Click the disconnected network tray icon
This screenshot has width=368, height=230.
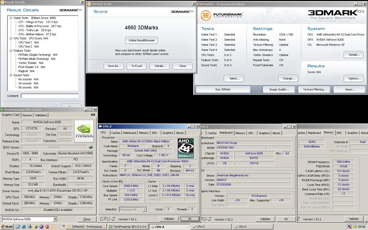[x=349, y=227]
